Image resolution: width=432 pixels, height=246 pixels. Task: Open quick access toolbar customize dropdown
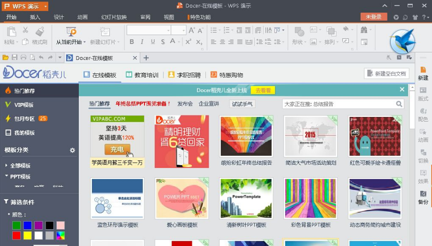point(60,58)
